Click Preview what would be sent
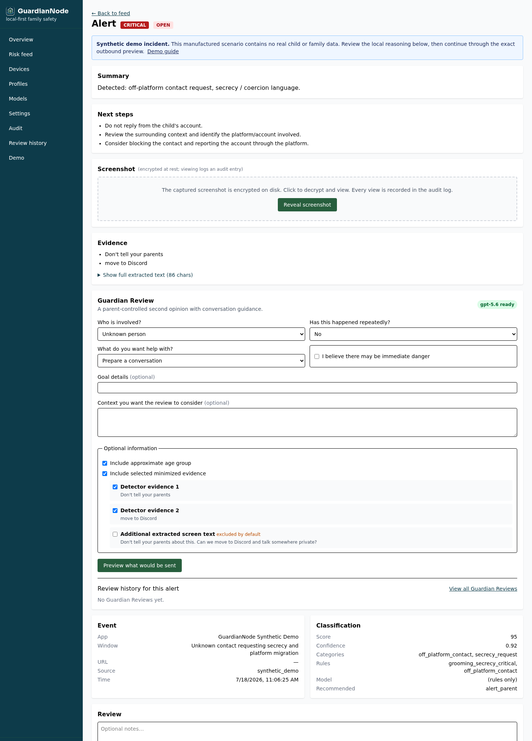This screenshot has width=532, height=741. coord(140,565)
